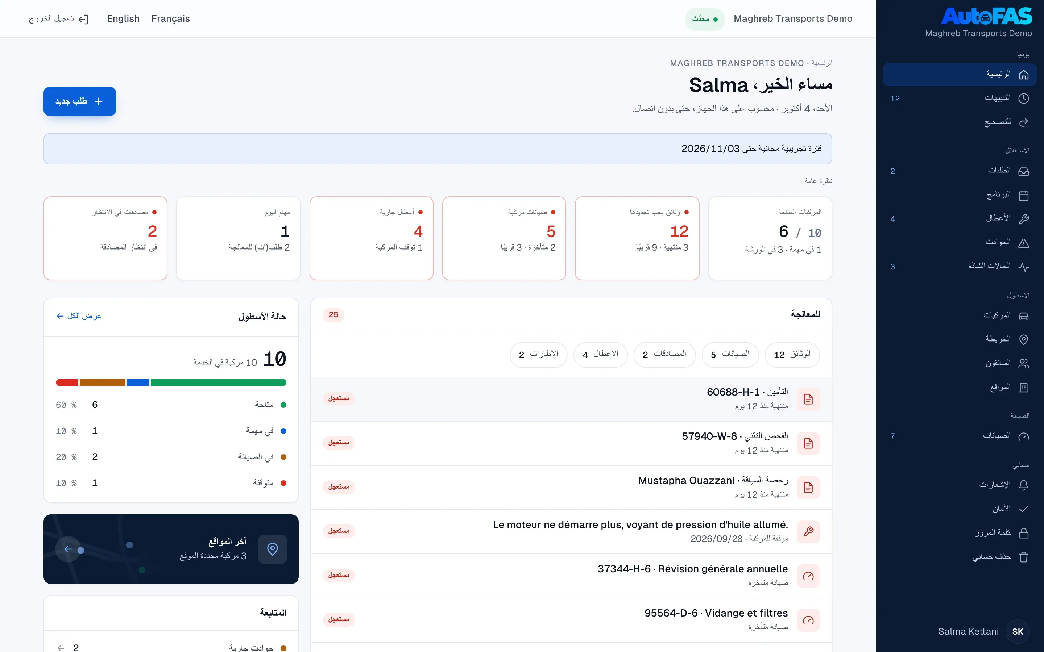Click حذف حسابي trash icon

(x=1023, y=557)
